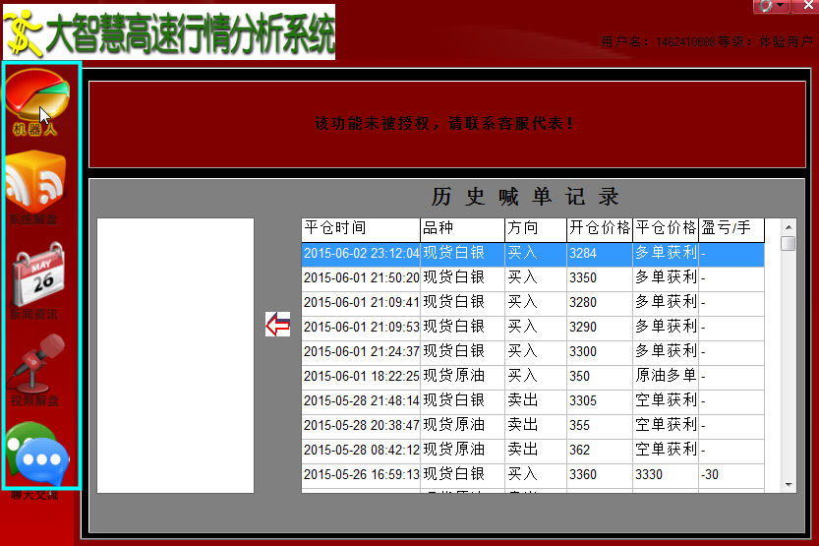Open the 视频解盘 microphone icon
This screenshot has width=819, height=546.
[36, 369]
